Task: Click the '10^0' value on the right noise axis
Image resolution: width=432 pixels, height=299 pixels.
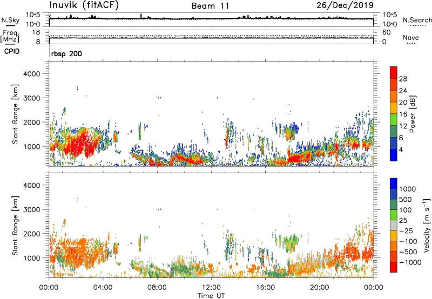Action: 389,24
